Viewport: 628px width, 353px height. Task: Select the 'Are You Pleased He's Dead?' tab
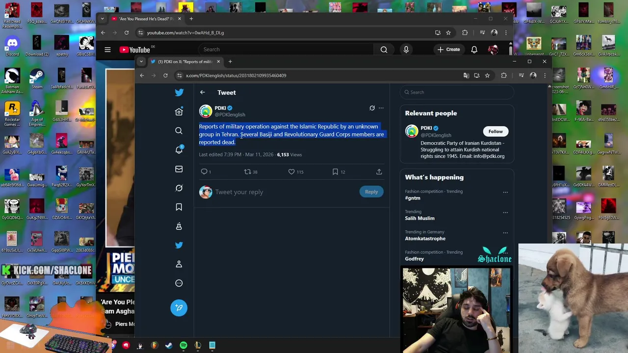pyautogui.click(x=145, y=19)
